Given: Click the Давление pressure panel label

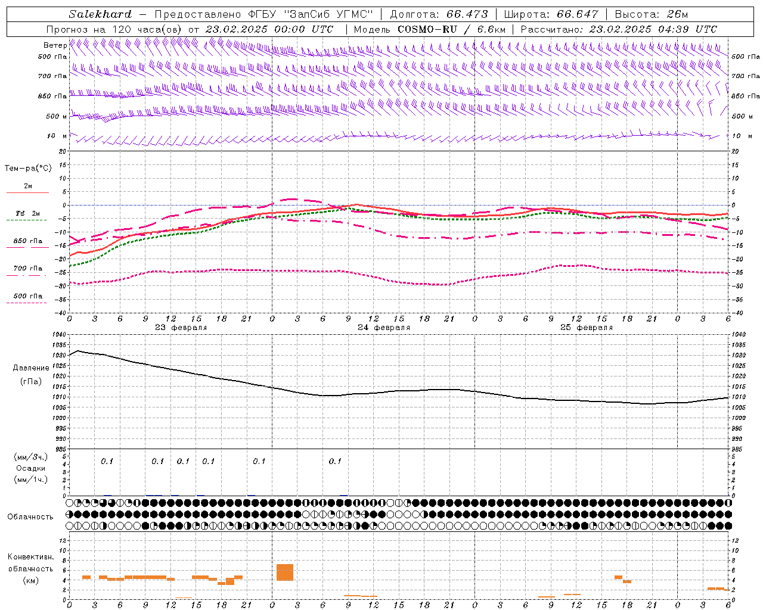Looking at the screenshot, I should click(x=31, y=368).
